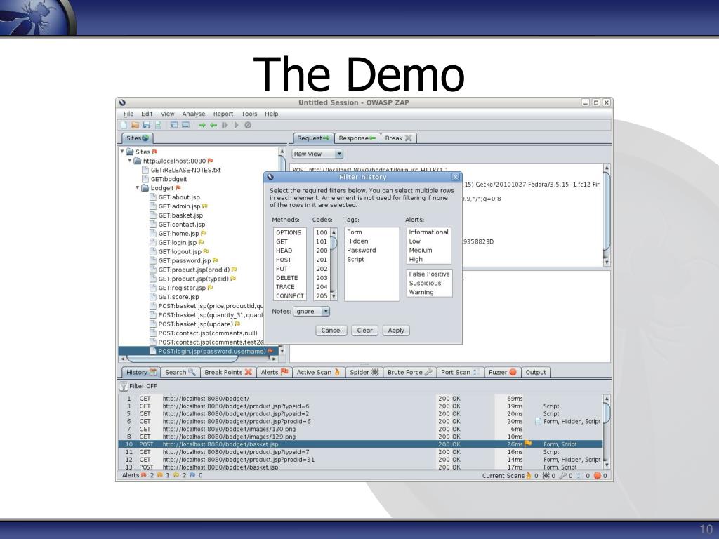Set break on all requests (right green arrow)

coord(202,125)
